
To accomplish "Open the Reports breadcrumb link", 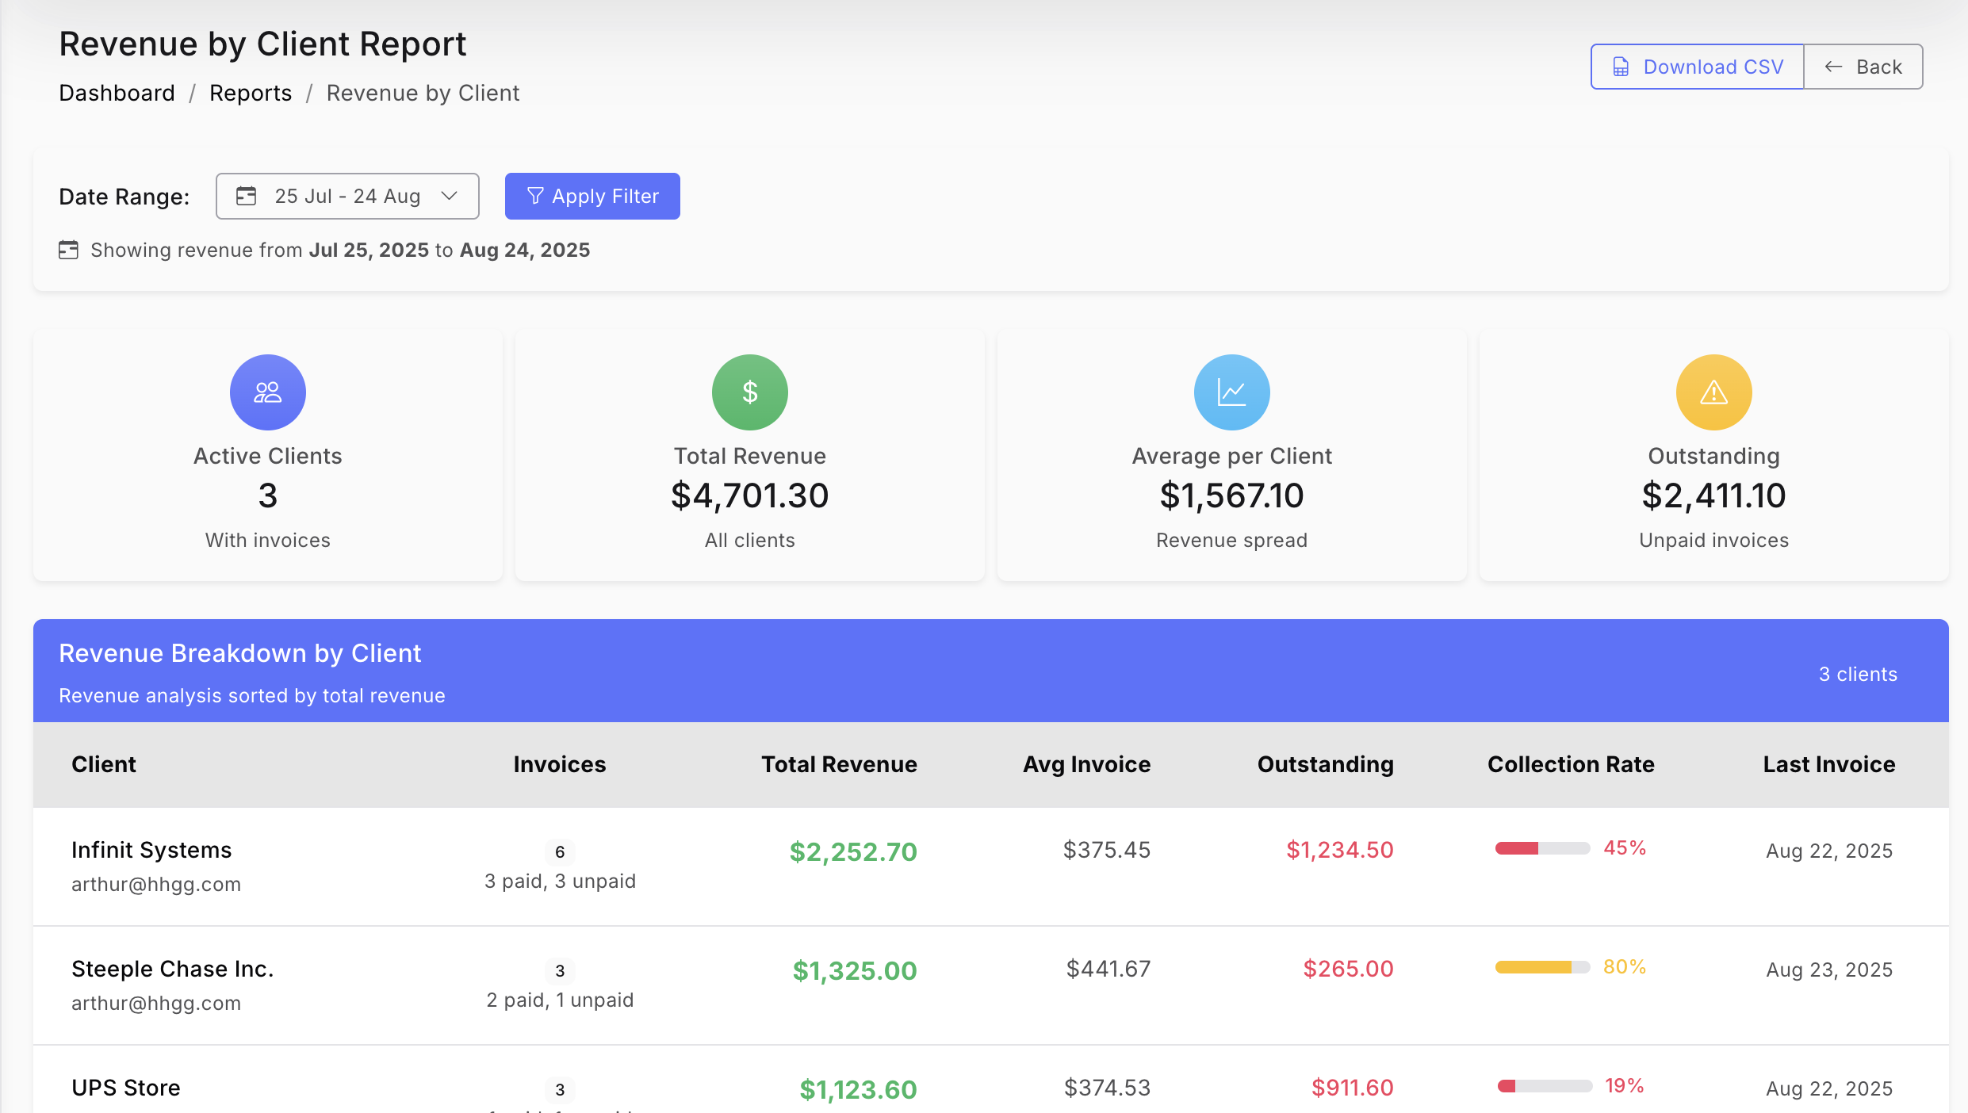I will [x=251, y=94].
